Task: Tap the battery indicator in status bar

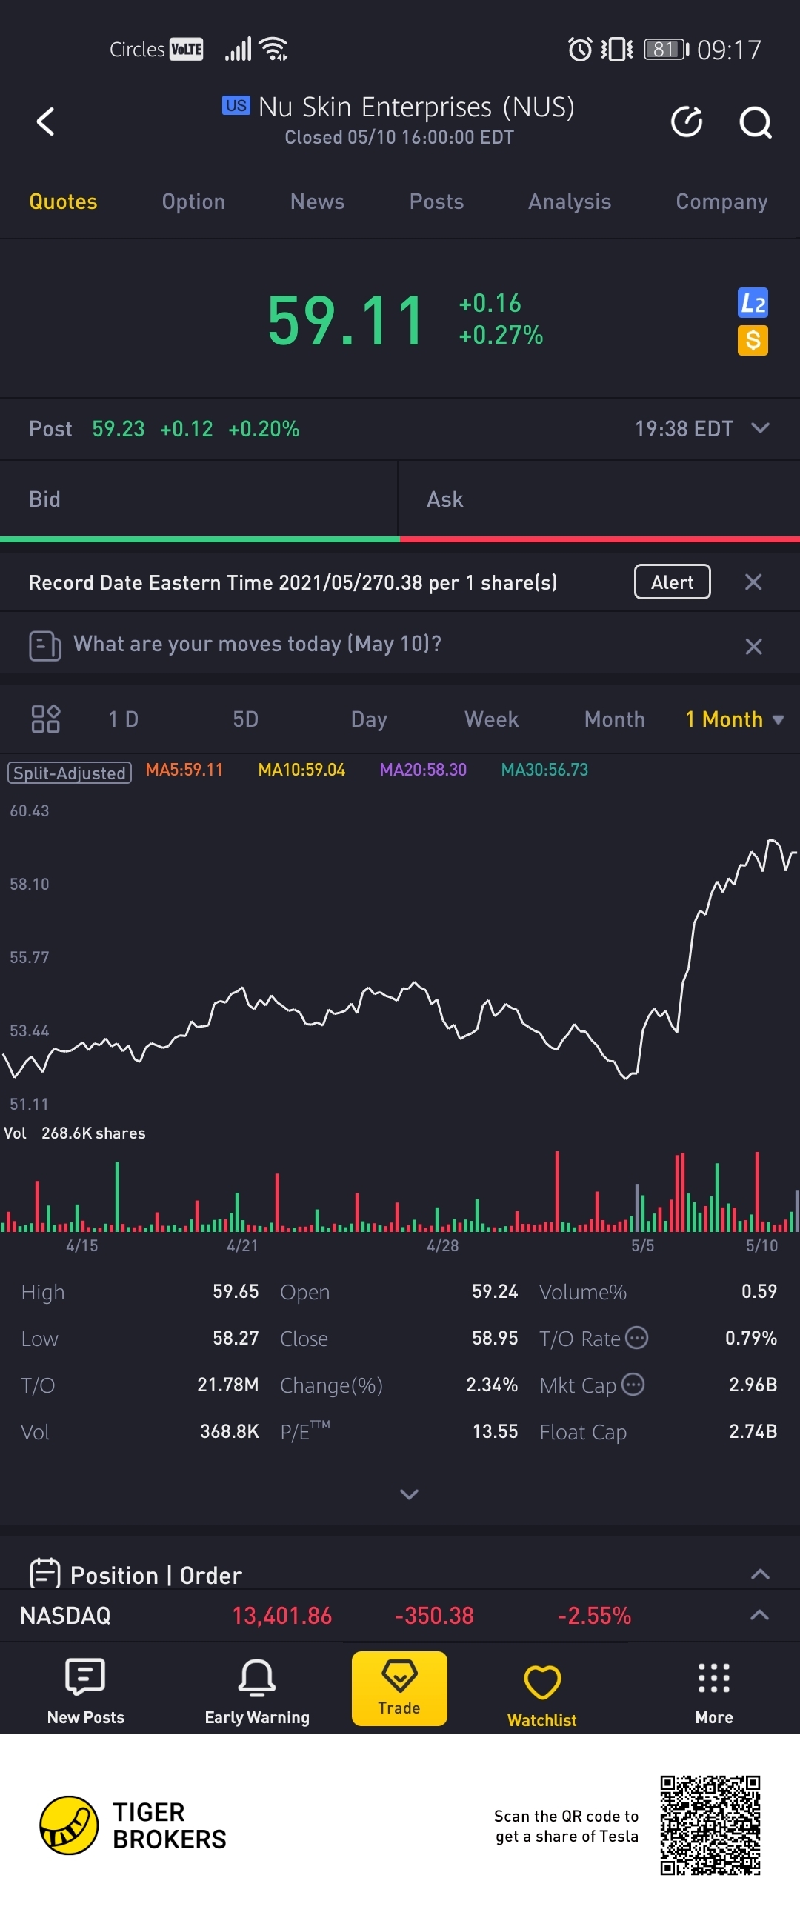Action: click(x=666, y=50)
